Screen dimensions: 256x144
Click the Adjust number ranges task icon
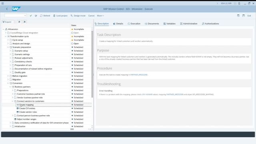click(15, 119)
